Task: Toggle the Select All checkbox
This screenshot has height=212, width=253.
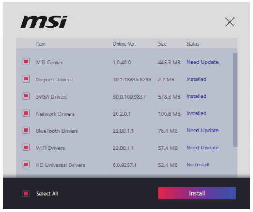Action: (x=26, y=194)
